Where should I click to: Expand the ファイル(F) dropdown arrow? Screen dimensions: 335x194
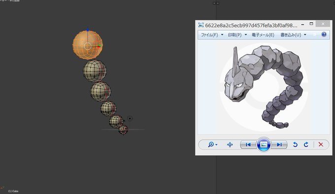[x=222, y=34]
